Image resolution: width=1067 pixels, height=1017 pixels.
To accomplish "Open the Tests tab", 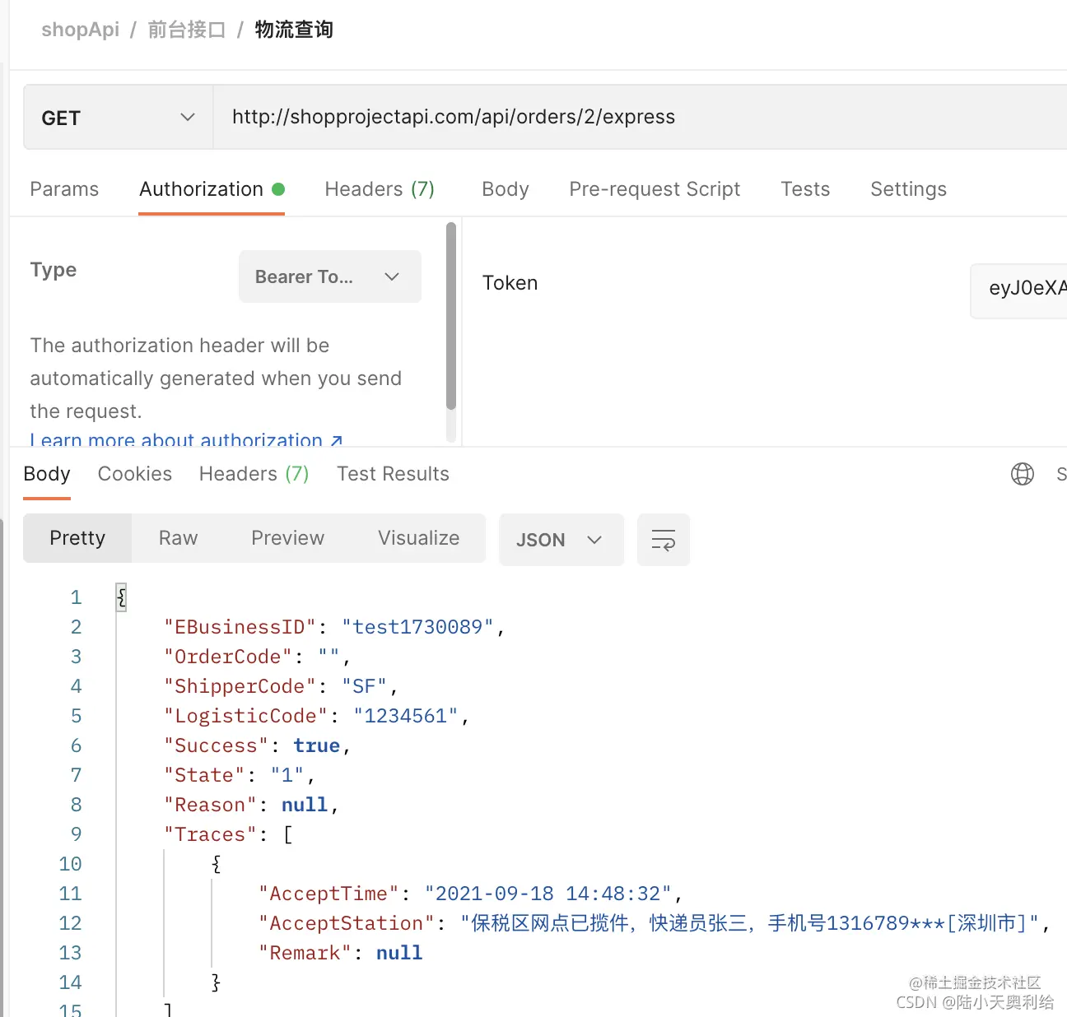I will [x=805, y=189].
